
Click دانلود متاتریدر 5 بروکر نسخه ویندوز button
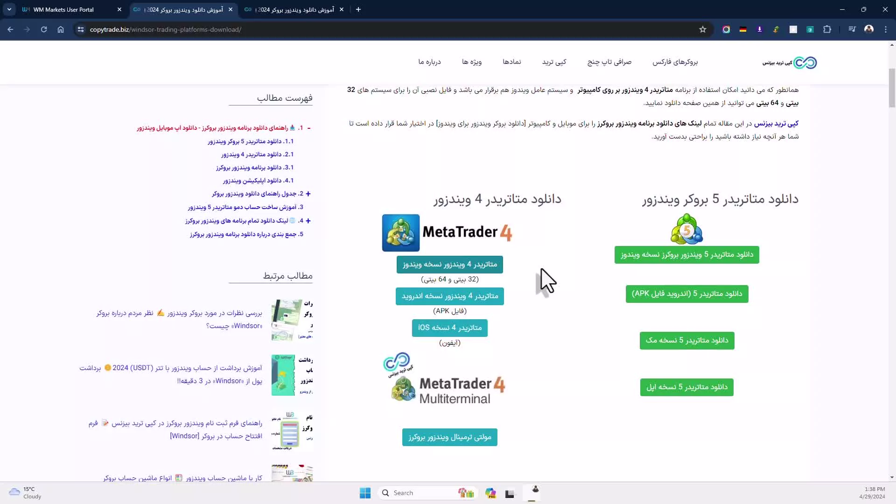(688, 255)
